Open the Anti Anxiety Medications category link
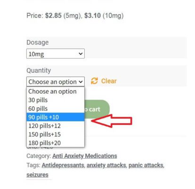 [x=85, y=156]
